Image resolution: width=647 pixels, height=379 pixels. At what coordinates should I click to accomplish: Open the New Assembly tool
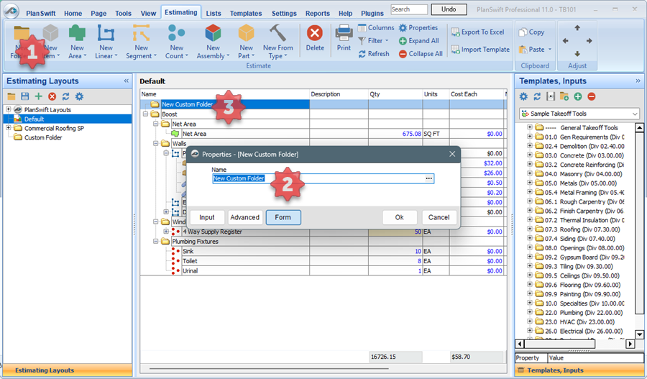213,41
